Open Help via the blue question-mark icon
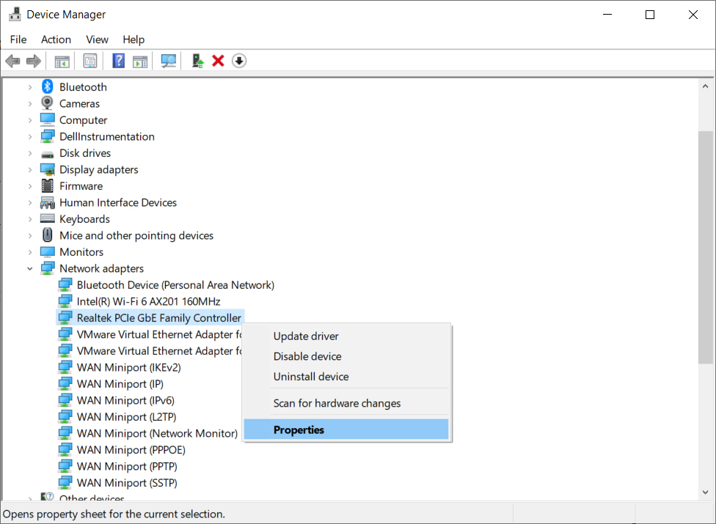This screenshot has width=716, height=524. point(119,61)
